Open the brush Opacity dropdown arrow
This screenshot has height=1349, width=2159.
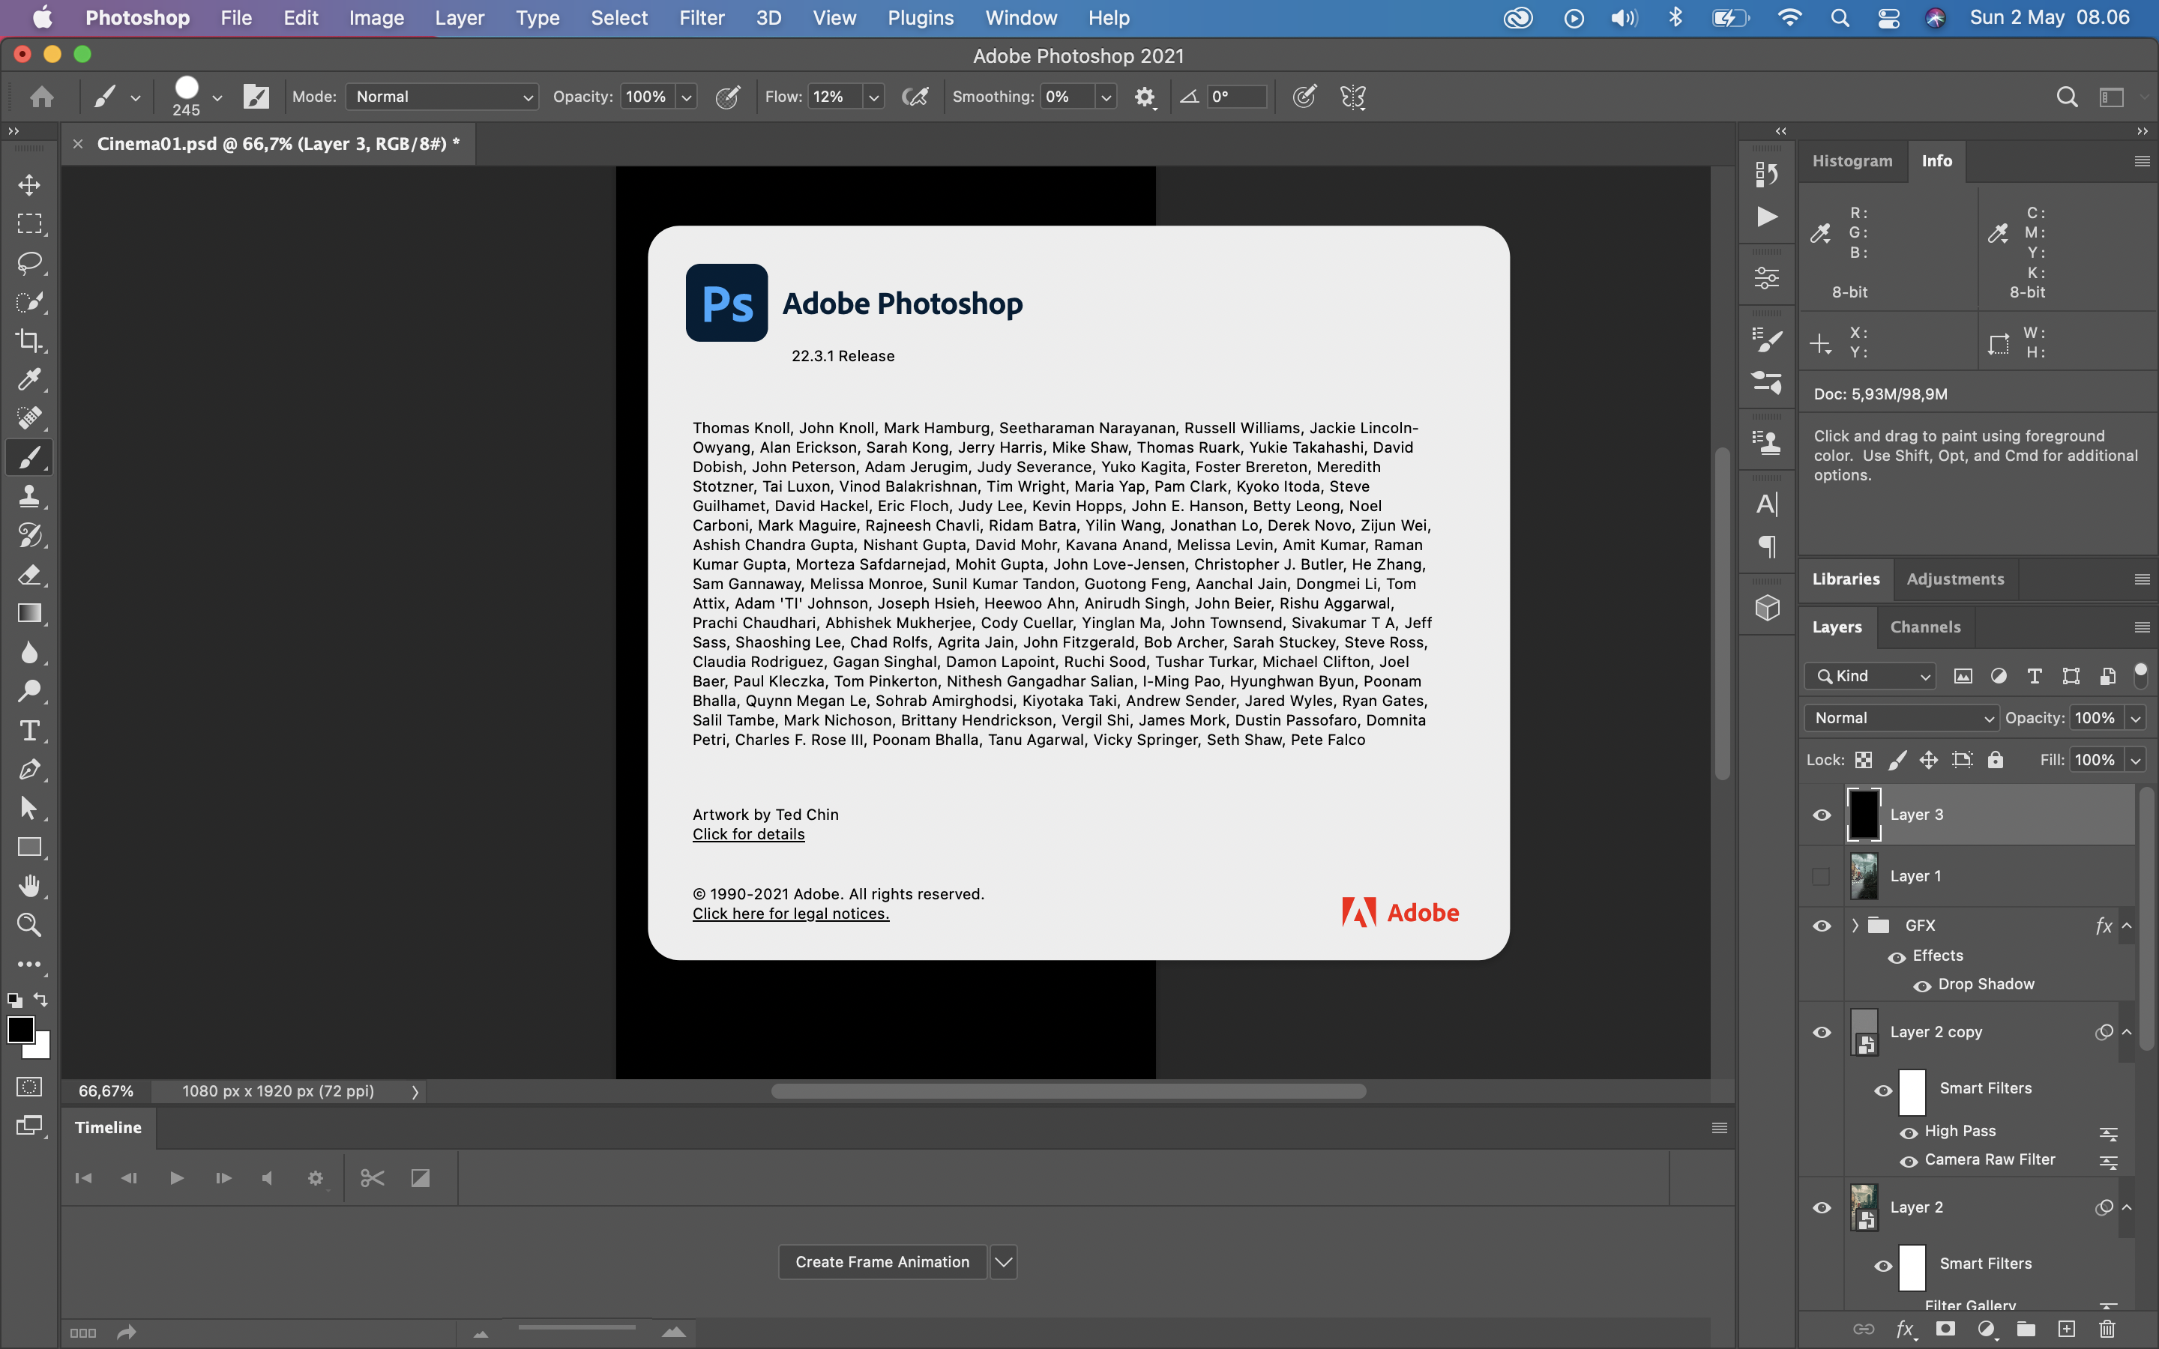[686, 97]
